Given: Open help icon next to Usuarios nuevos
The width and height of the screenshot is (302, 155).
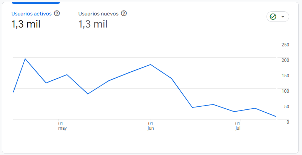Looking at the screenshot, I should (124, 14).
